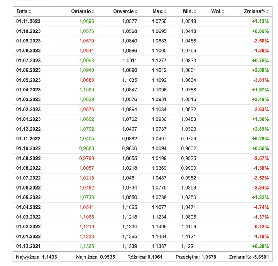This screenshot has height=266, width=278.
Task: Sort table by Data column arrows
Action: (30, 11)
